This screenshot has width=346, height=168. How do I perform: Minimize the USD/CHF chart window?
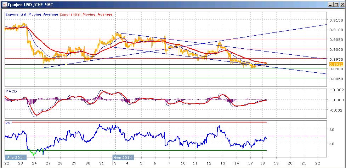pos(330,4)
